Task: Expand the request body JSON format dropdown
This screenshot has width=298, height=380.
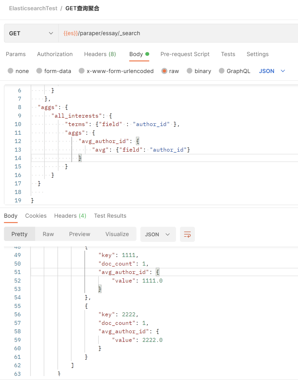Action: 272,71
